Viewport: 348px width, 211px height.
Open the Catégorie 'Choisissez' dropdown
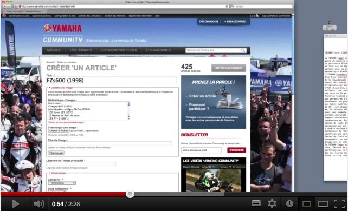[x=62, y=183]
